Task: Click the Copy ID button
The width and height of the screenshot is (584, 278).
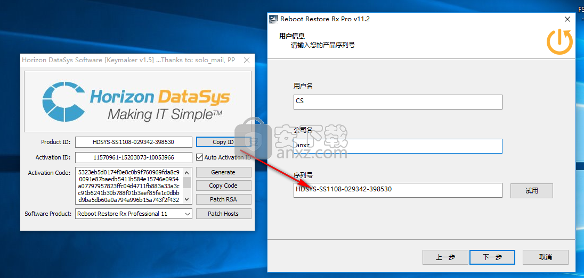Action: (223, 142)
